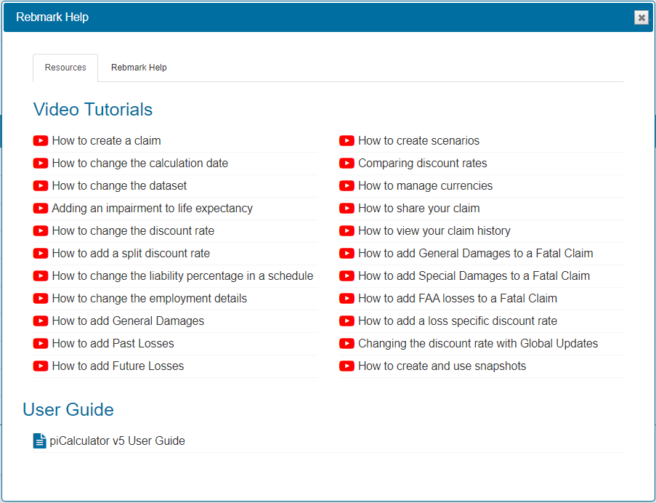This screenshot has width=656, height=503.
Task: Click YouTube icon beside How to change the discount rate
Action: 41,231
